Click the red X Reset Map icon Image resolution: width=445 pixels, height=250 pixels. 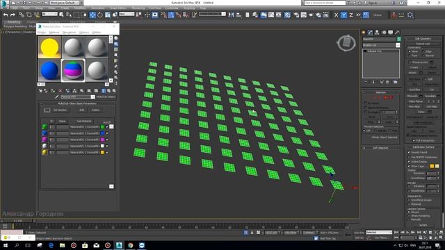pyautogui.click(x=60, y=91)
